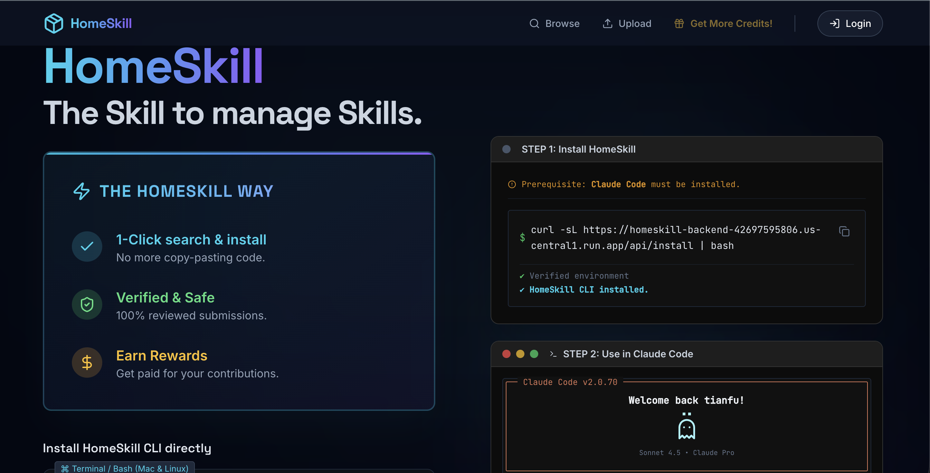Click the 1-Click search & install heading
Viewport: 930px width, 473px height.
[191, 240]
